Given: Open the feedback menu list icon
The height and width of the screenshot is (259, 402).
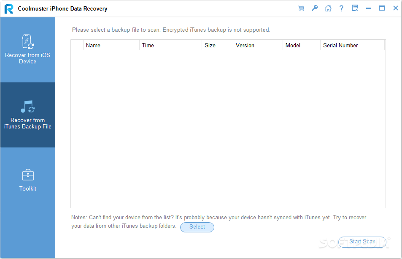Looking at the screenshot, I should click(355, 8).
